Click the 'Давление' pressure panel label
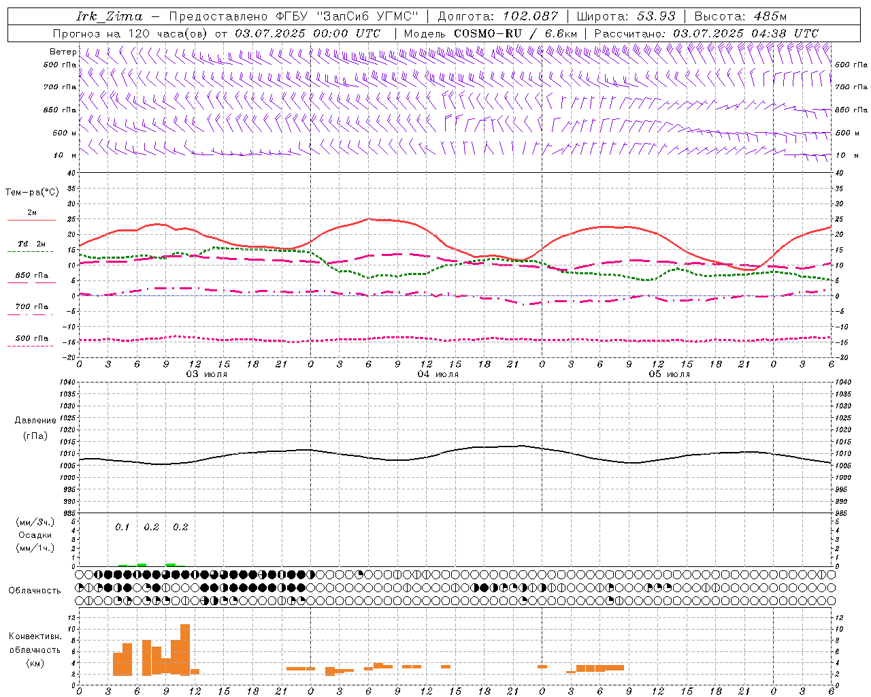Screen dimensions: 871x697 pos(35,421)
